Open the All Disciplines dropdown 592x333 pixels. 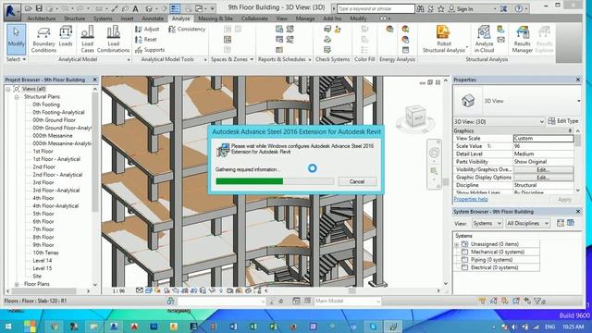pyautogui.click(x=527, y=224)
